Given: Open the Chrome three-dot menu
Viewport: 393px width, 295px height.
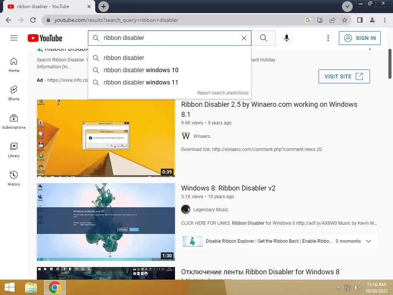Looking at the screenshot, I should point(385,20).
